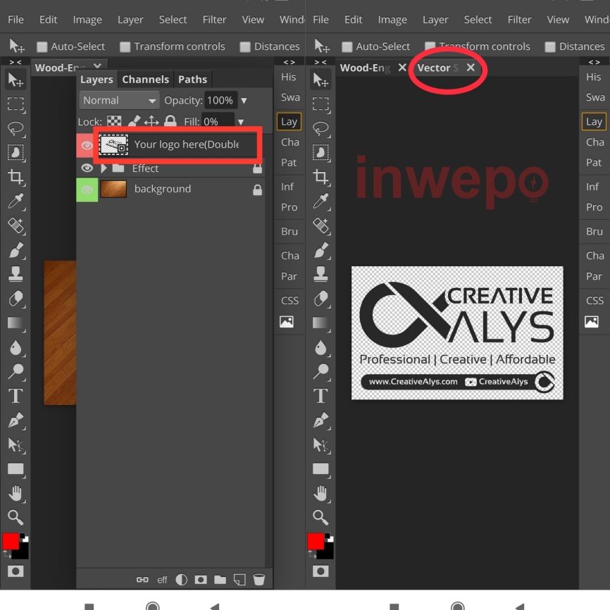Choose the Type tool in left pane

(x=15, y=396)
